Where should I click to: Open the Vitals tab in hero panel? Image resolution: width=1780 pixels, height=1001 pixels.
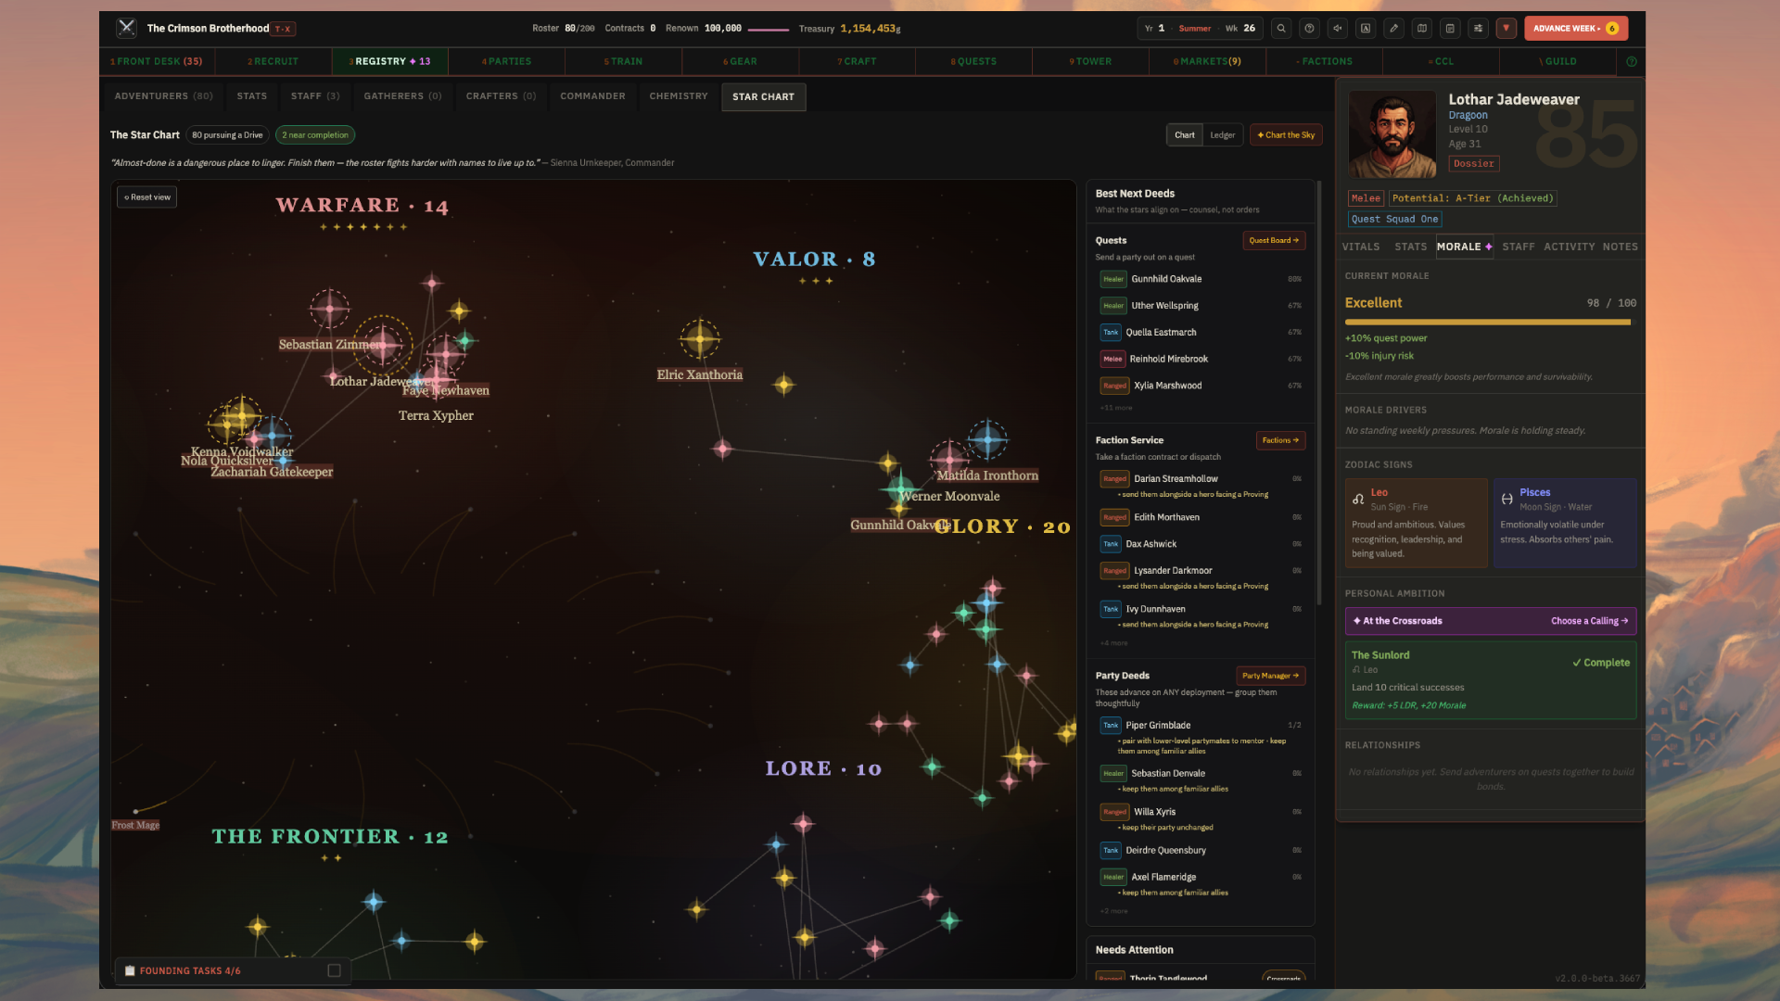point(1361,247)
